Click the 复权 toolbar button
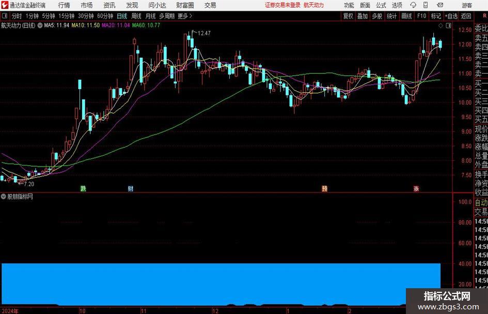The height and width of the screenshot is (314, 488). click(348, 16)
